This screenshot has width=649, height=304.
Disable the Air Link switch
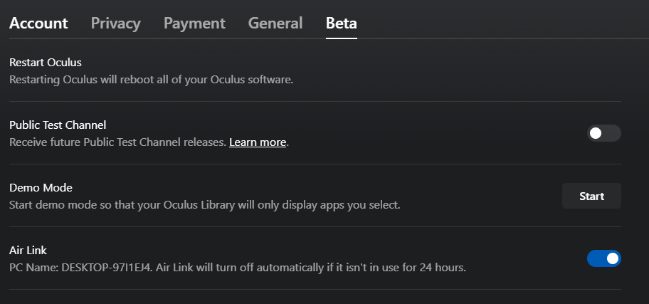point(604,258)
